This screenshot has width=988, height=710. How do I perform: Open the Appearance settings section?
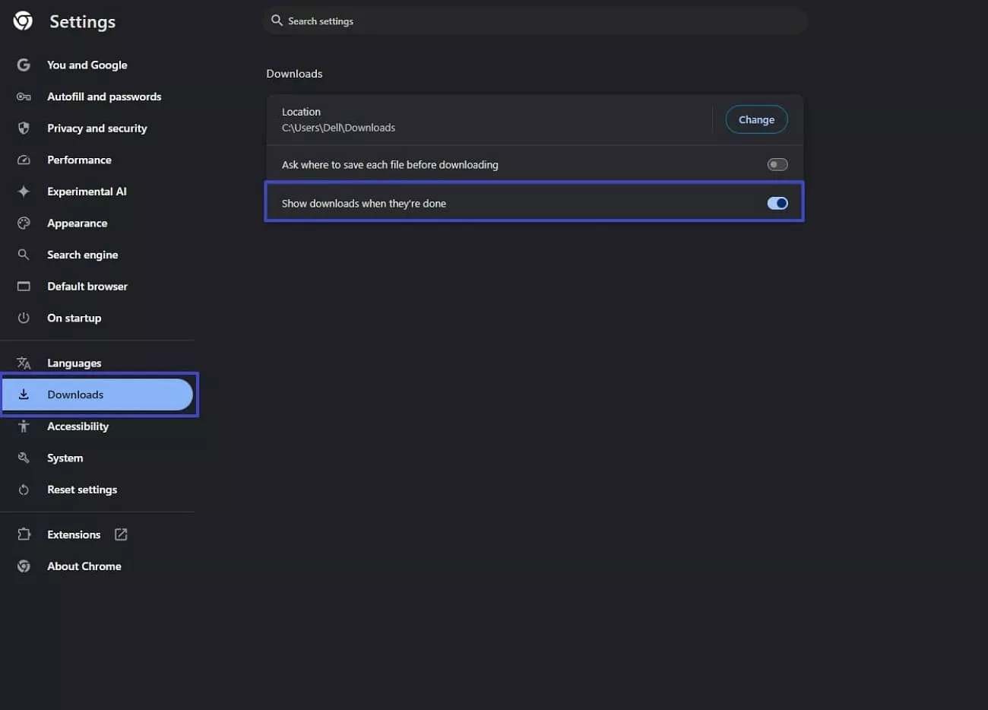[x=77, y=223]
